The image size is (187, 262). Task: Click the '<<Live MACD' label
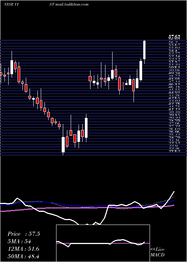(157, 252)
